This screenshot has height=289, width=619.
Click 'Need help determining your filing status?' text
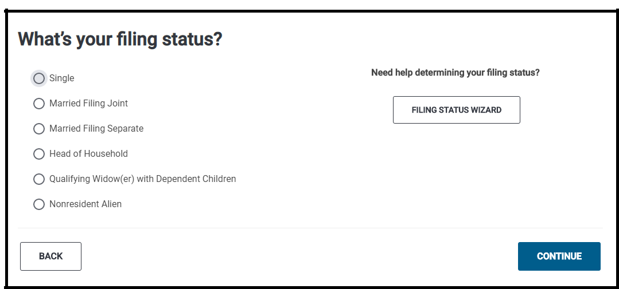(456, 73)
